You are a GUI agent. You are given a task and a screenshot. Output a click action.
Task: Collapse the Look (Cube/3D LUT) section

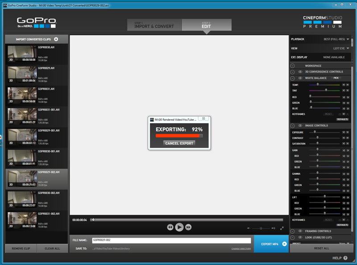pyautogui.click(x=293, y=238)
